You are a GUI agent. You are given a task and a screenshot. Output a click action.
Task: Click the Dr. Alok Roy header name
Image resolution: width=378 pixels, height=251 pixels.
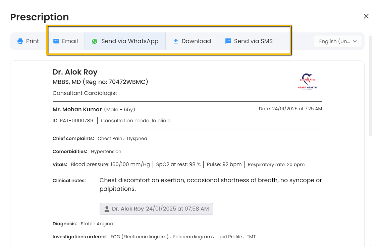(75, 72)
